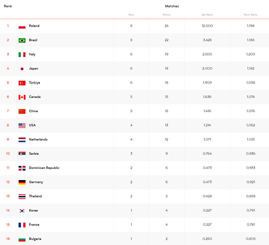This screenshot has height=245, width=269.
Task: Open the Thailand team name
Action: coord(35,196)
